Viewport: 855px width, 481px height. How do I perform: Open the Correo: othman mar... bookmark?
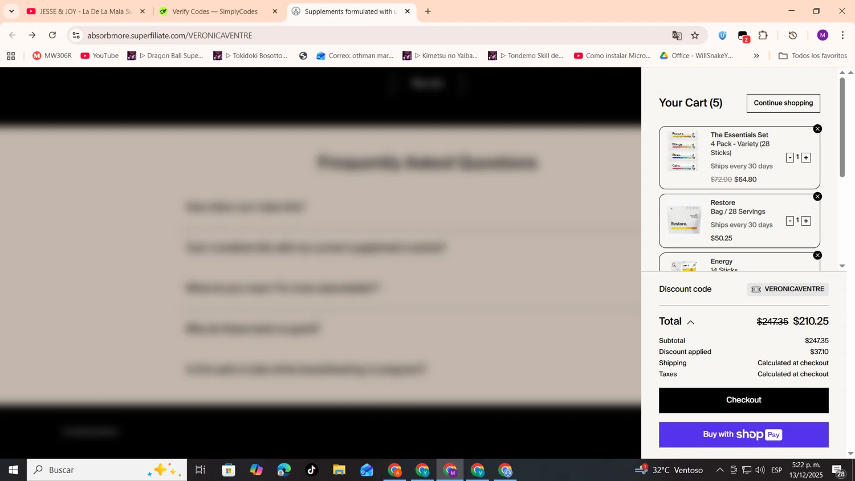355,56
